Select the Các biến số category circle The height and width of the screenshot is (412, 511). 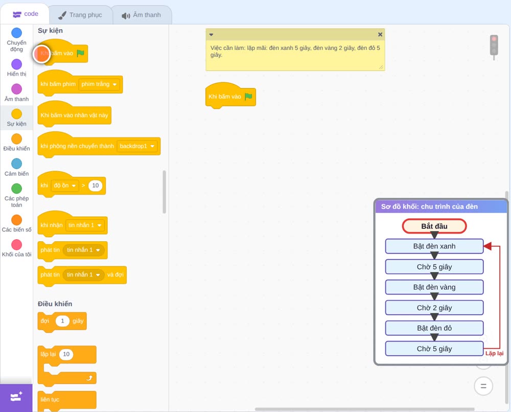(17, 220)
